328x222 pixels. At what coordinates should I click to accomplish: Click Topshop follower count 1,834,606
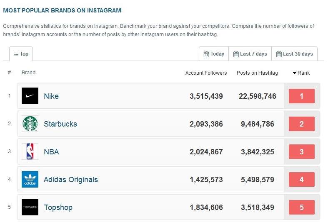tap(206, 207)
